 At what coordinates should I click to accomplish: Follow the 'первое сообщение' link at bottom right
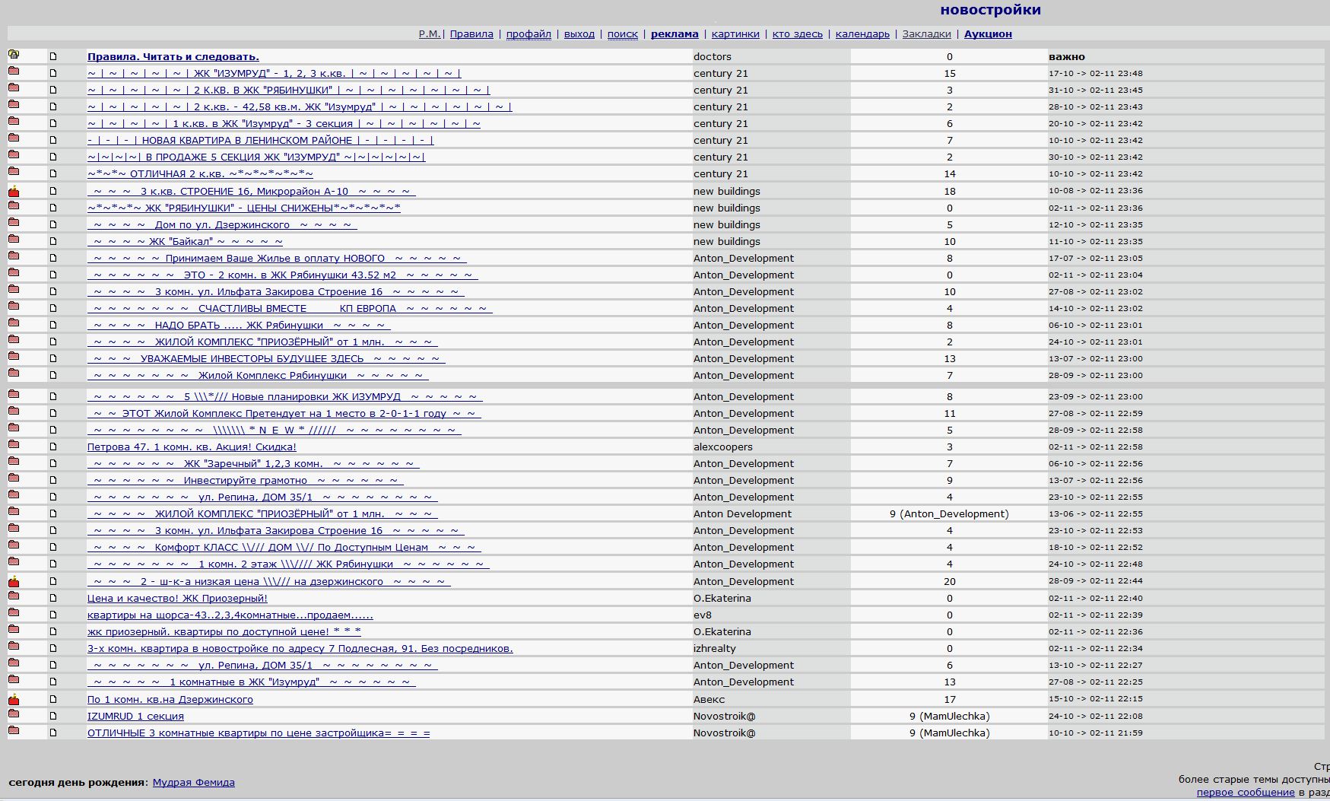(1246, 793)
